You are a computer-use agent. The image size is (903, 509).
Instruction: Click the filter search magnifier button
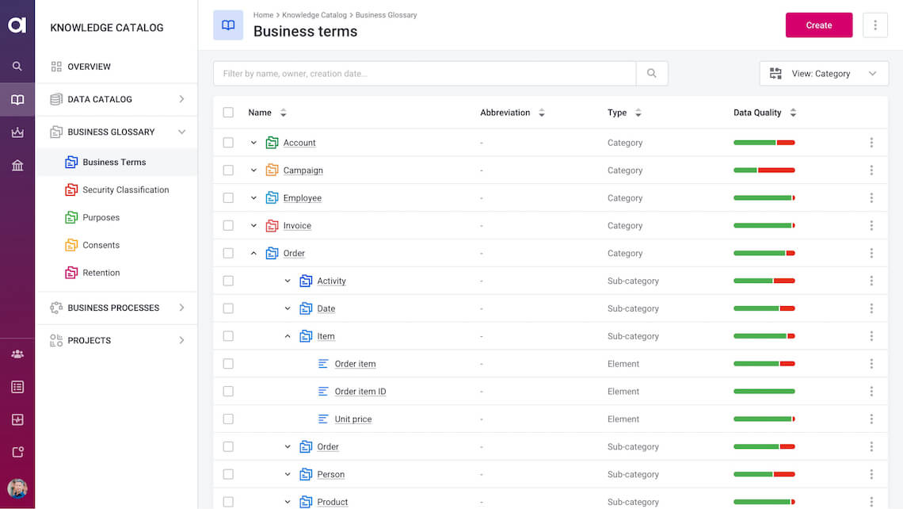652,74
